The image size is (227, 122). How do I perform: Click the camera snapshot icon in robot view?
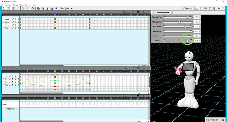(x=172, y=13)
